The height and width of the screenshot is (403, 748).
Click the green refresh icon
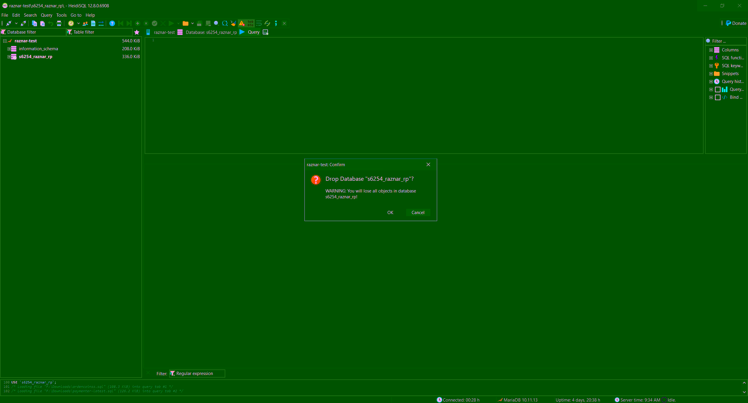(71, 23)
